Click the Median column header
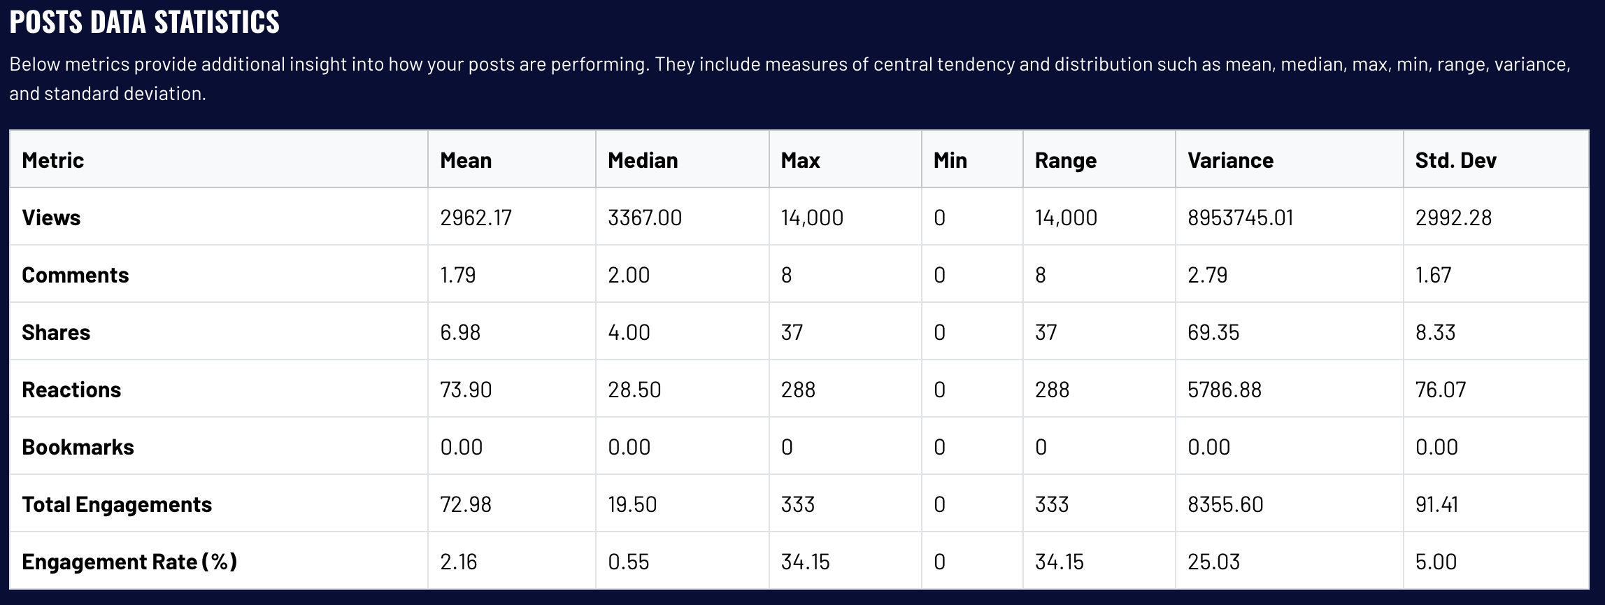1605x605 pixels. tap(643, 160)
